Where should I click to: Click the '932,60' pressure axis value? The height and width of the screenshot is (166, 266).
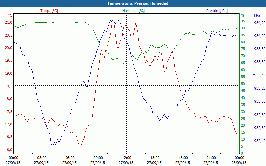coord(259,128)
